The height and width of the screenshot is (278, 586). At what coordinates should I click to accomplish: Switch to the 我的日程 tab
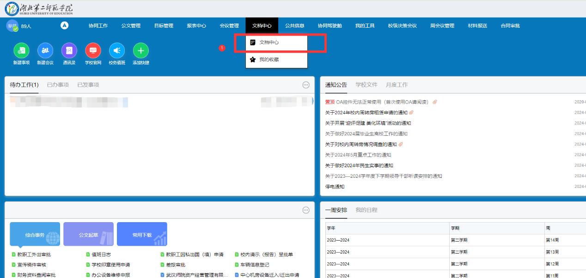coord(366,210)
